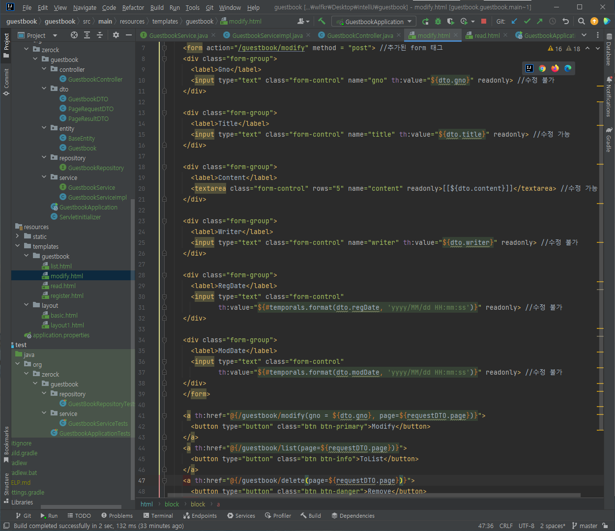Update project with blue Git arrow
This screenshot has width=615, height=531.
tap(514, 21)
